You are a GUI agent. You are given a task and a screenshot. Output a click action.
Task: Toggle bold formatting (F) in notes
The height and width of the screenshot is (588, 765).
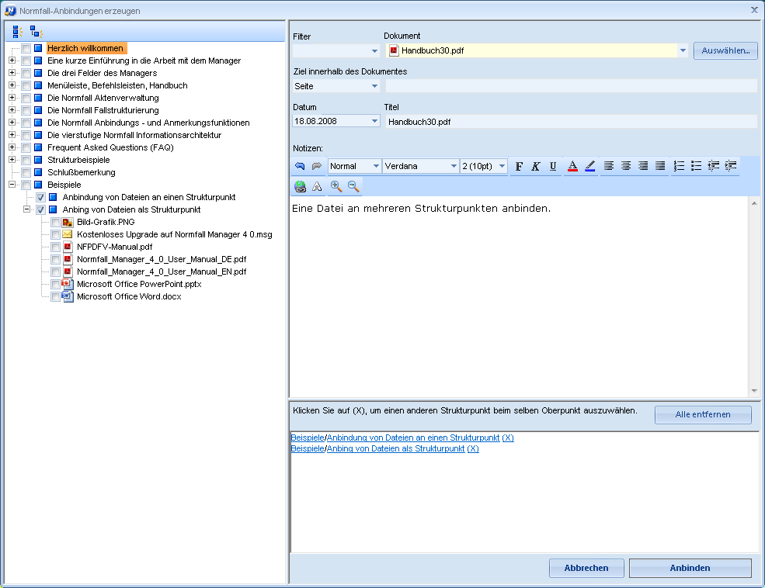point(519,166)
